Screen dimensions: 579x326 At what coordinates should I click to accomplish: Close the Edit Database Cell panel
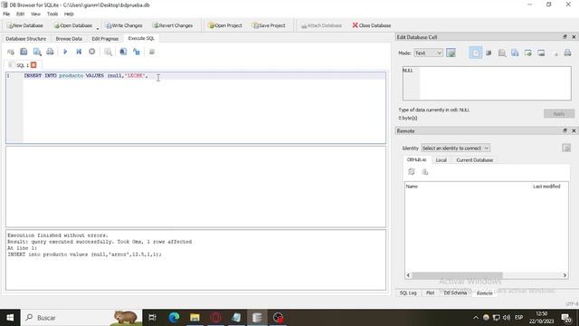(574, 36)
